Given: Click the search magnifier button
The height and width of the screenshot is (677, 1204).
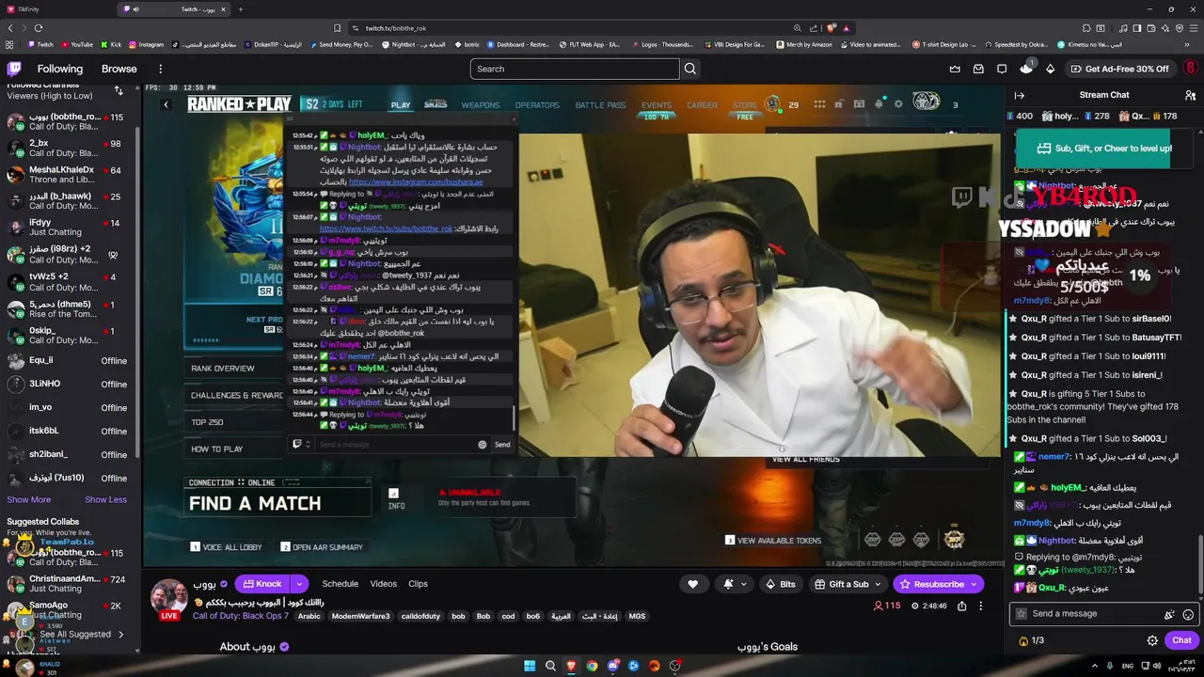Looking at the screenshot, I should point(690,69).
